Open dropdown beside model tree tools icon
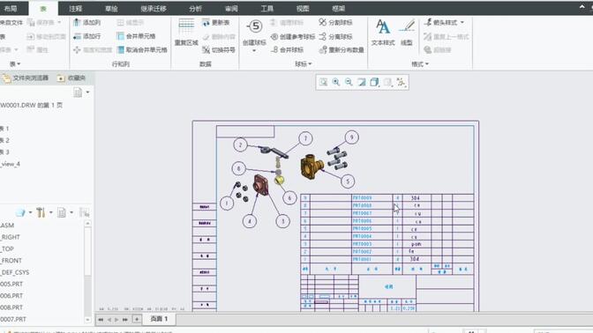 pos(50,213)
